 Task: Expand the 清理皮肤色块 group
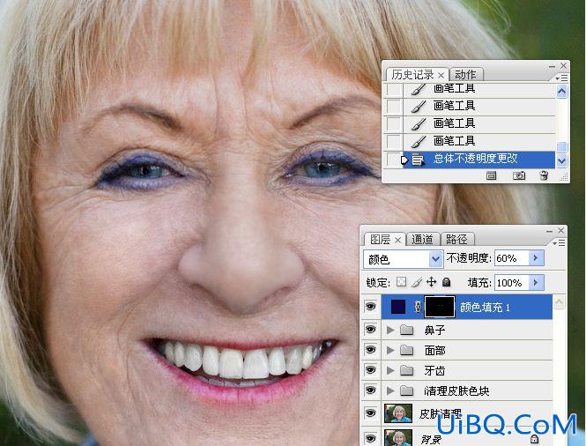390,390
